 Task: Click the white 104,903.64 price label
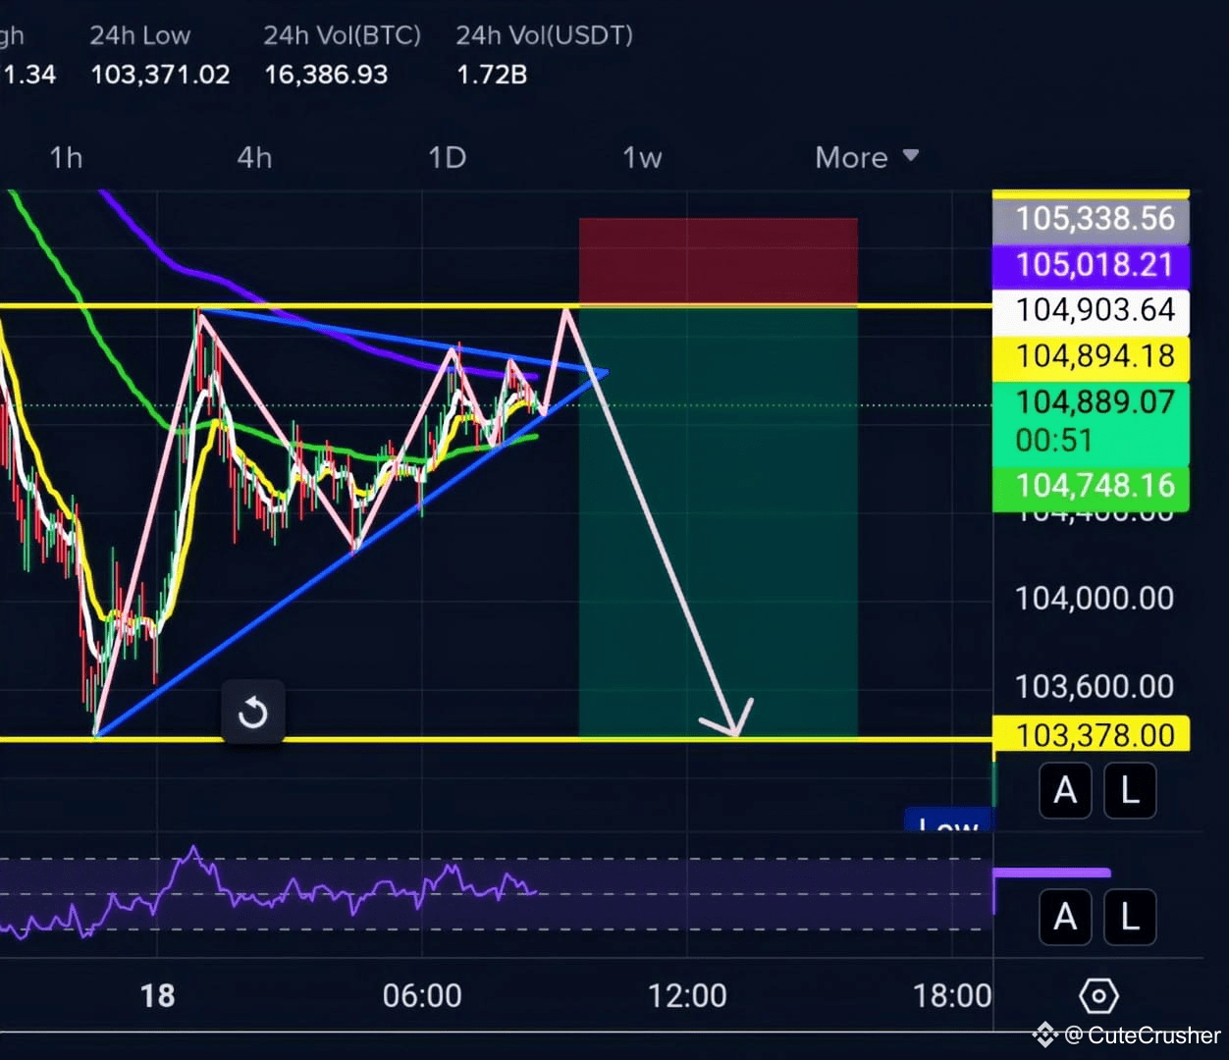tap(1092, 310)
